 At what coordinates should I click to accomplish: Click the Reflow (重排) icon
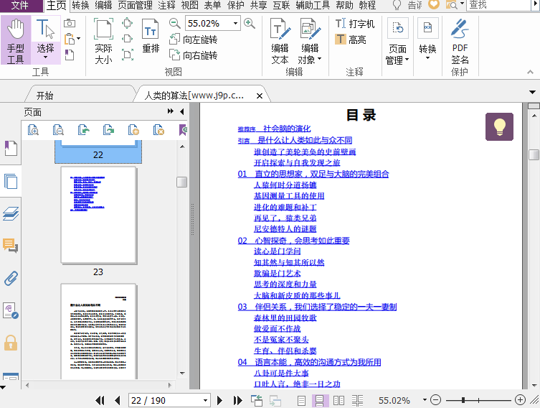pyautogui.click(x=151, y=37)
